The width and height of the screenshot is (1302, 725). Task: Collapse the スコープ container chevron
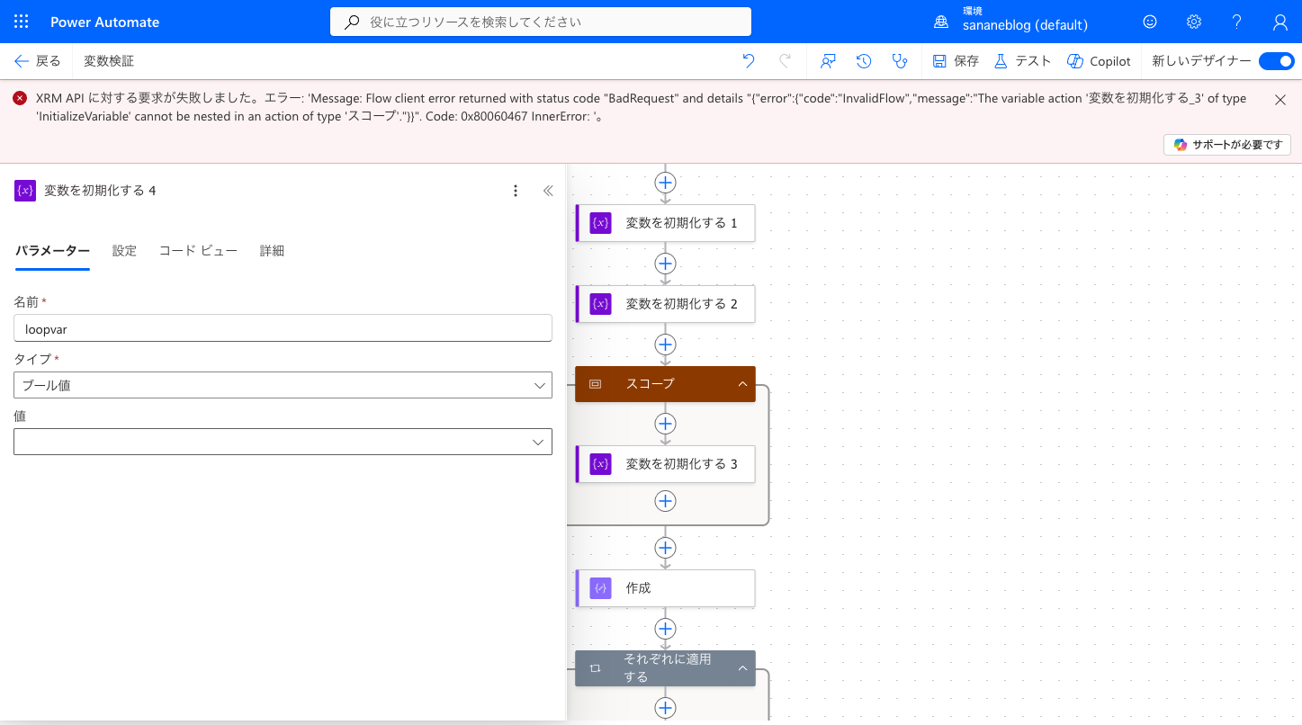click(742, 384)
